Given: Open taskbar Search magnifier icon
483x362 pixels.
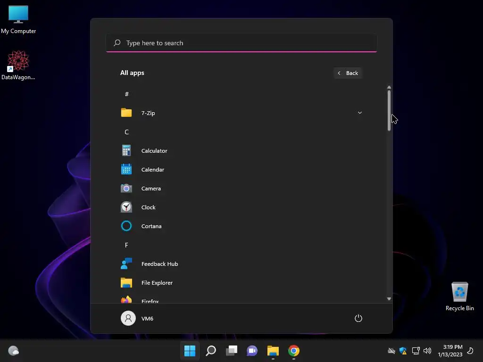Looking at the screenshot, I should coord(211,351).
